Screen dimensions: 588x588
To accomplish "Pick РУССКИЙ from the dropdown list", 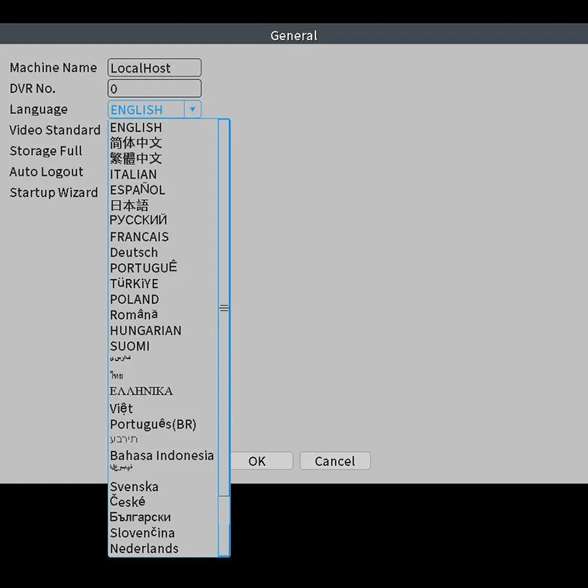I will [138, 220].
